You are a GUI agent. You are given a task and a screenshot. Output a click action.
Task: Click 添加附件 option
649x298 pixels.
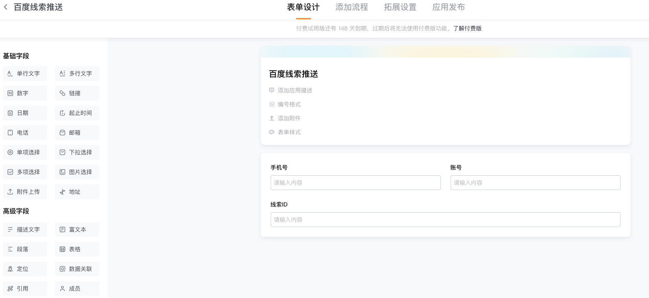[x=289, y=118]
